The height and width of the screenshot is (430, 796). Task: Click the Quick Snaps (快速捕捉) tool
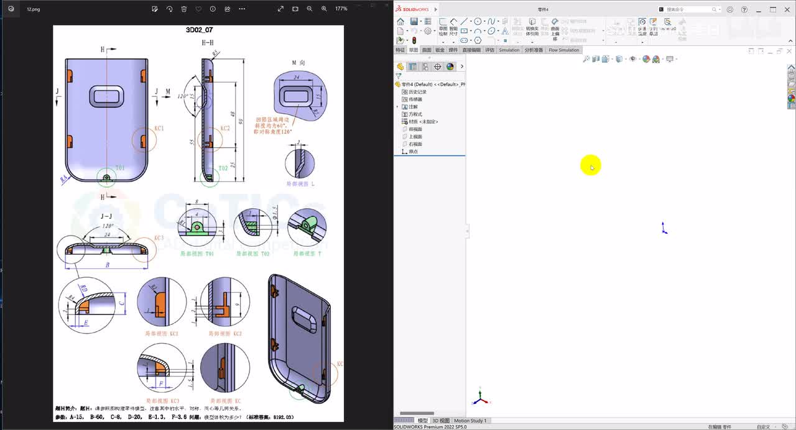pyautogui.click(x=642, y=27)
